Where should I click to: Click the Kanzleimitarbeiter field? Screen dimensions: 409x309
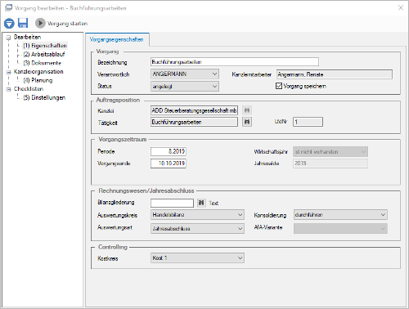click(335, 74)
